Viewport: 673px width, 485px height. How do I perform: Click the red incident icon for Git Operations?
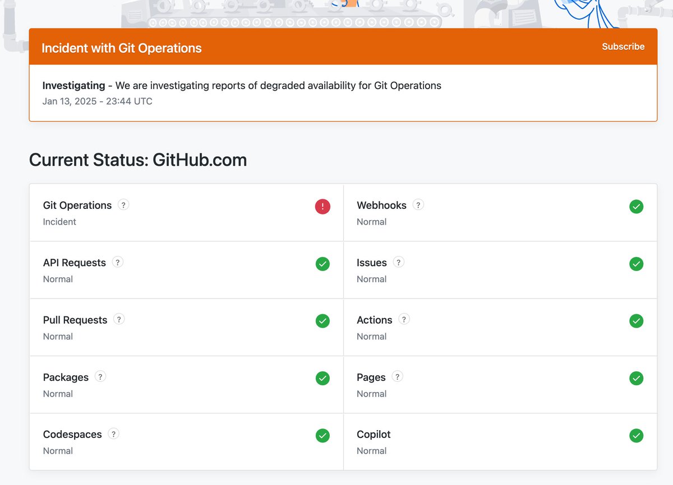coord(322,207)
